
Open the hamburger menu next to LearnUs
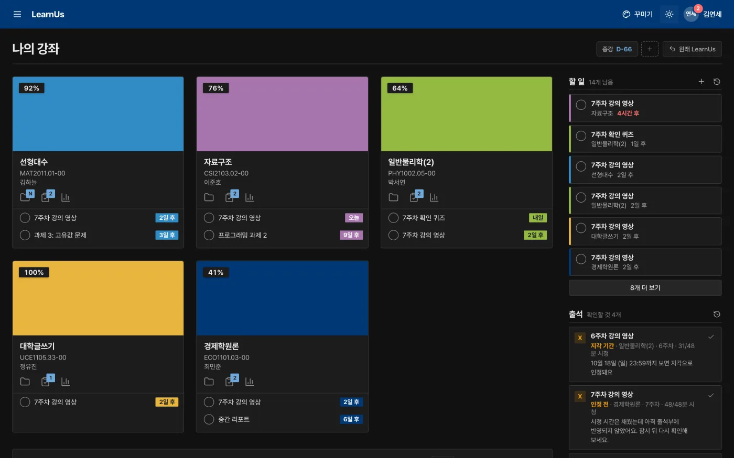point(17,14)
